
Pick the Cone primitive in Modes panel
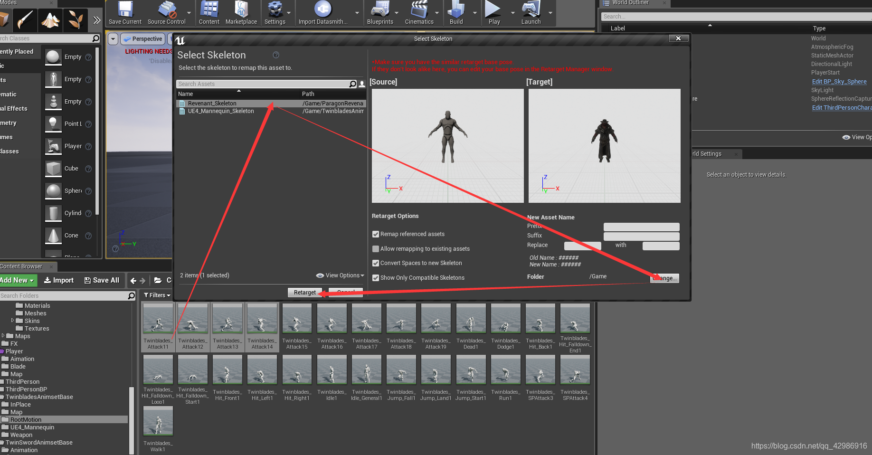click(x=54, y=236)
